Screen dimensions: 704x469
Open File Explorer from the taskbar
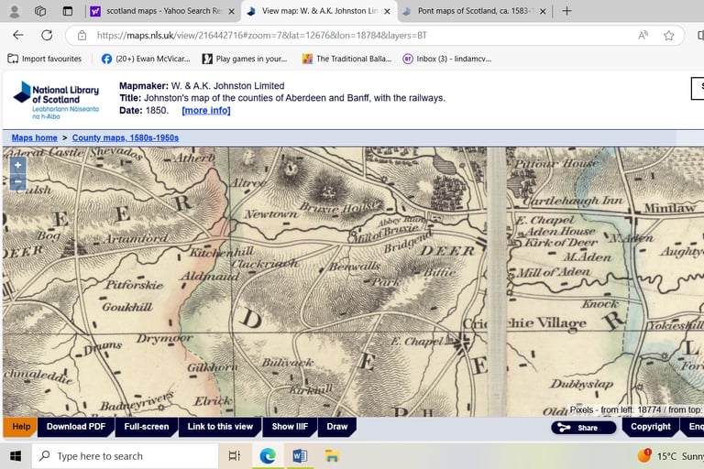332,456
